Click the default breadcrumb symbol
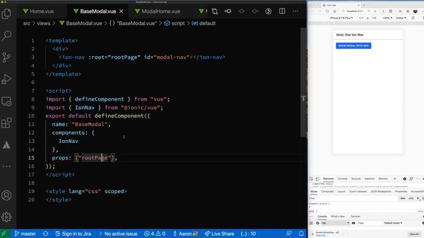The width and height of the screenshot is (424, 238). [203, 24]
